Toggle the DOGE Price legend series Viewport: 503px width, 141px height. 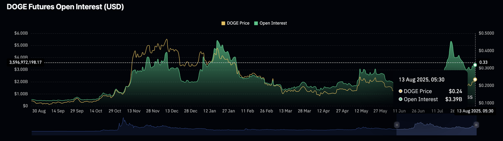pos(235,23)
